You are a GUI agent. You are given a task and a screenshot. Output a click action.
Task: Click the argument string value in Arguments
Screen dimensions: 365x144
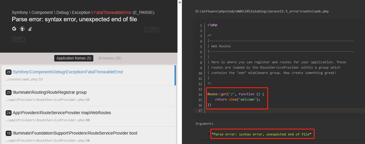262,134
